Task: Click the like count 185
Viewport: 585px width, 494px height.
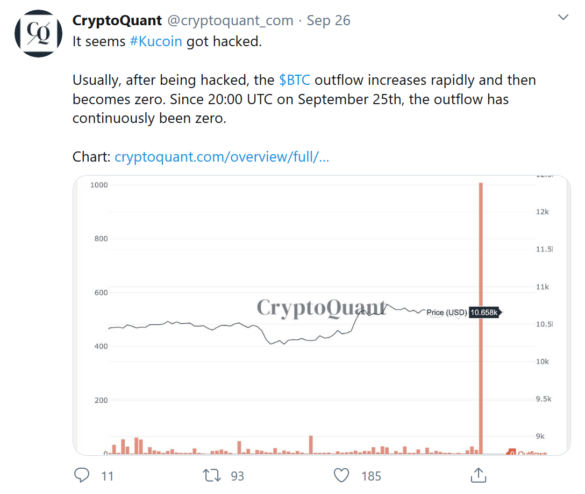Action: click(x=371, y=476)
